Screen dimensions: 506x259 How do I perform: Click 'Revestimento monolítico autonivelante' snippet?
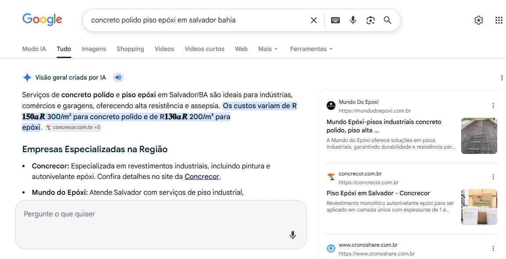coord(390,206)
